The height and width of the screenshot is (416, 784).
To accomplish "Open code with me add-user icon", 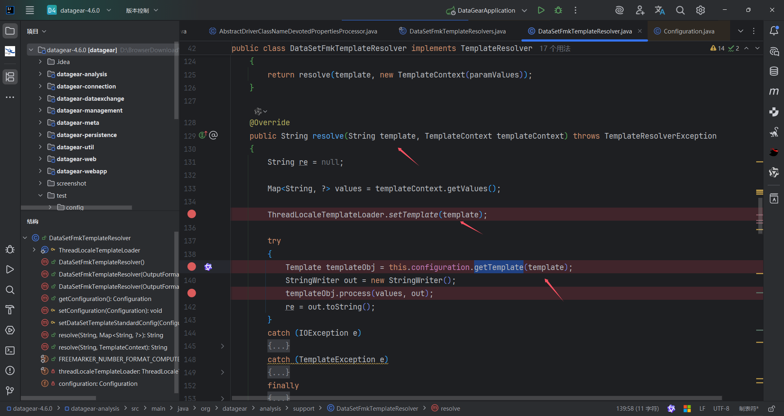I will (x=640, y=10).
